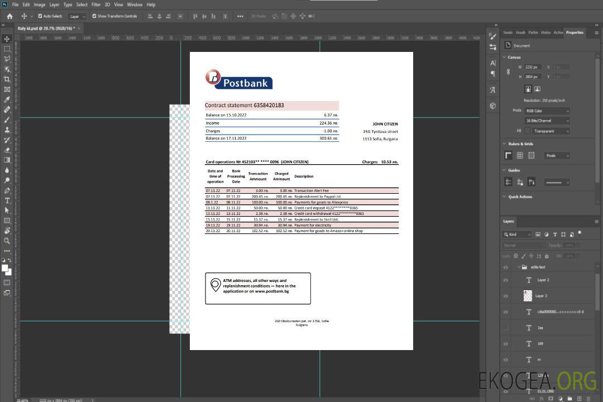603x402 pixels.
Task: Open the Filter menu
Action: point(96,4)
